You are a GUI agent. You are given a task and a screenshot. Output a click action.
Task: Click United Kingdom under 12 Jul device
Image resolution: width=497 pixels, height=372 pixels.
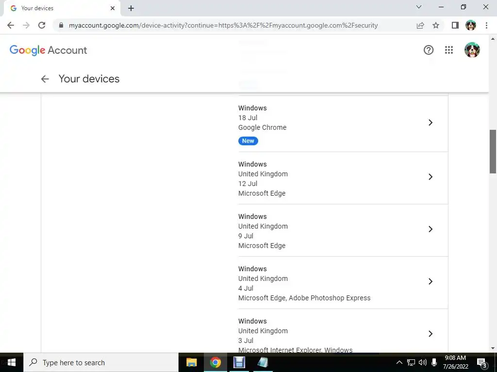point(263,174)
